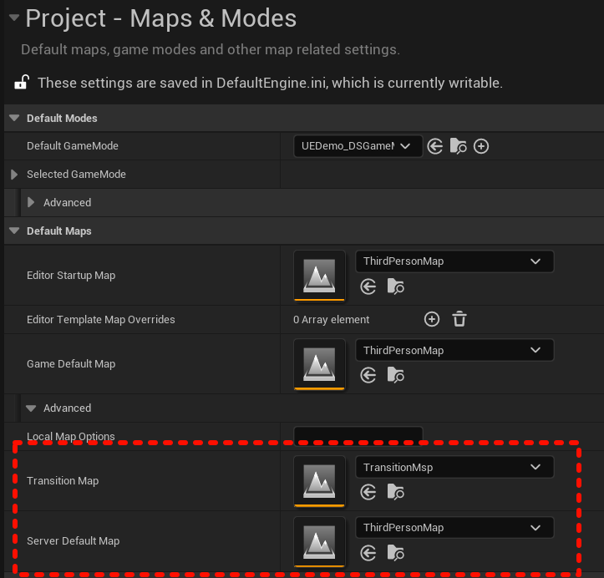
Task: Collapse the Default Maps section
Action: (14, 231)
